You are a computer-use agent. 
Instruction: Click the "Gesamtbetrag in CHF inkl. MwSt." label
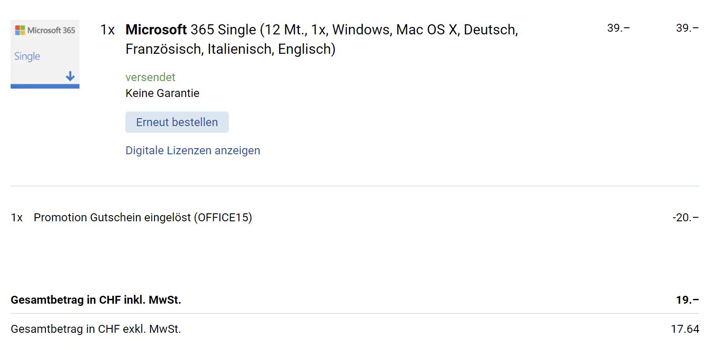pyautogui.click(x=96, y=300)
